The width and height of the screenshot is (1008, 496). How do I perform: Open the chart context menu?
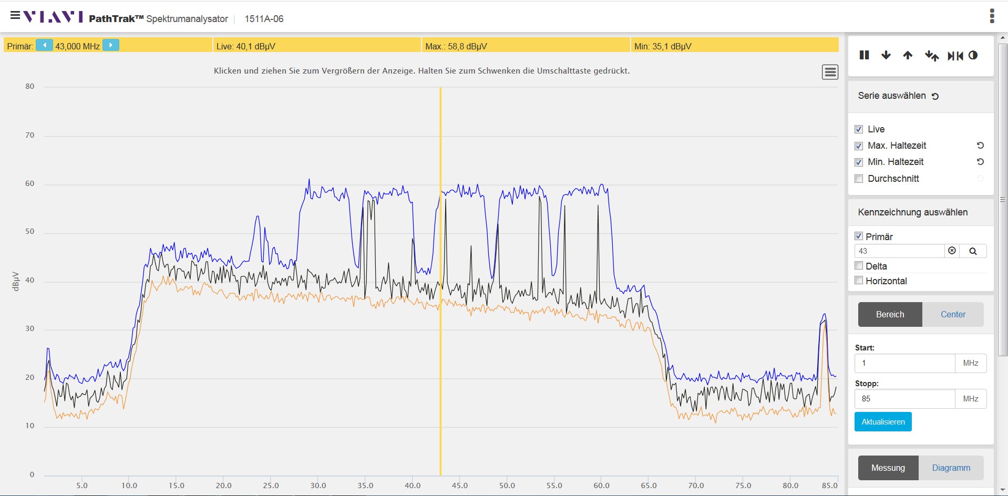click(x=830, y=72)
